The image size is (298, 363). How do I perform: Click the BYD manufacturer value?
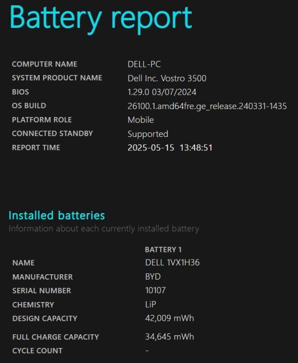click(152, 277)
